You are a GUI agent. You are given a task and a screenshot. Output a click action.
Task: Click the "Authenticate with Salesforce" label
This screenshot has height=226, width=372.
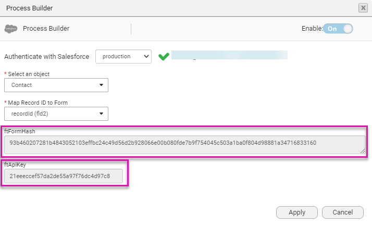point(47,56)
